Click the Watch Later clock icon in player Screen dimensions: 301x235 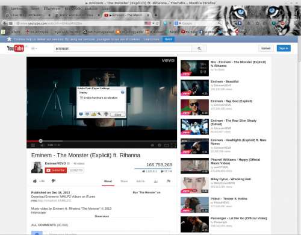pyautogui.click(x=152, y=145)
